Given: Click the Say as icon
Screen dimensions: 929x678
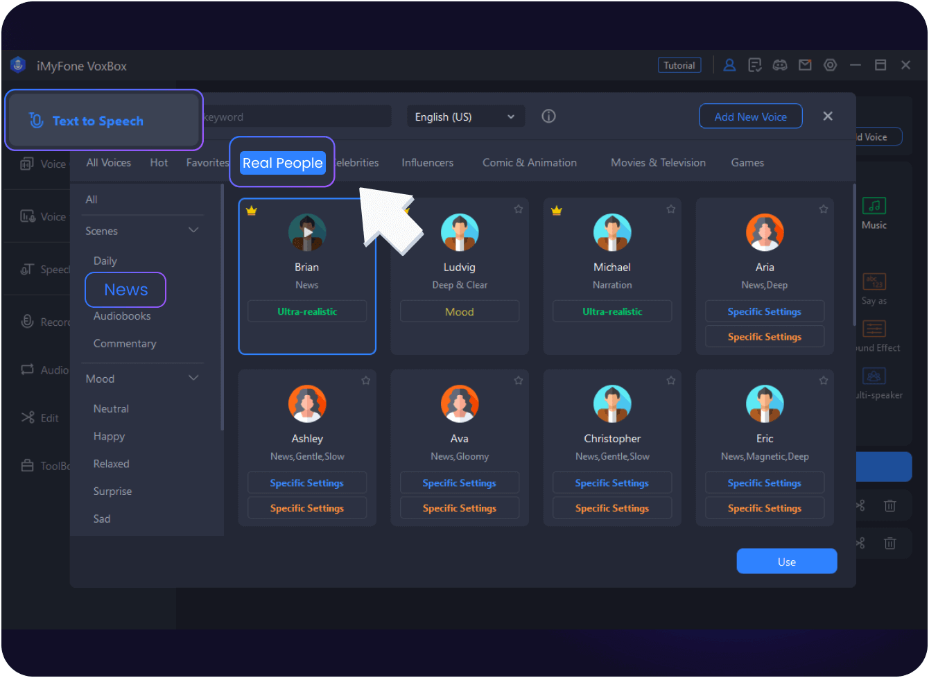Looking at the screenshot, I should click(874, 281).
